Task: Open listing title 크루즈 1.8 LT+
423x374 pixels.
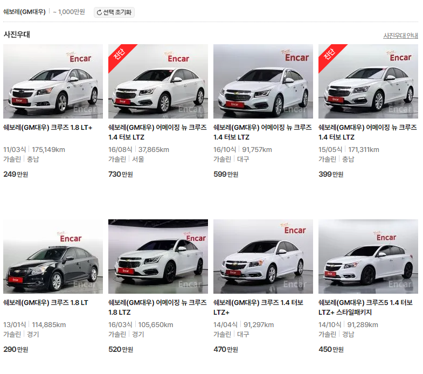Action: click(48, 127)
